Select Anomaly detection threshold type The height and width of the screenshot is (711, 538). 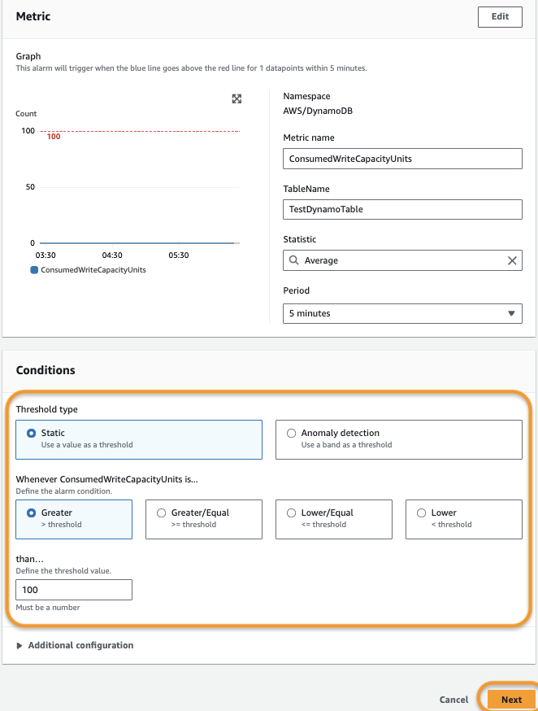(398, 439)
